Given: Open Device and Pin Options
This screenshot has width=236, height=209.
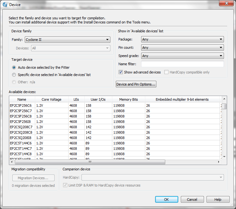Looking at the screenshot, I should tap(136, 84).
